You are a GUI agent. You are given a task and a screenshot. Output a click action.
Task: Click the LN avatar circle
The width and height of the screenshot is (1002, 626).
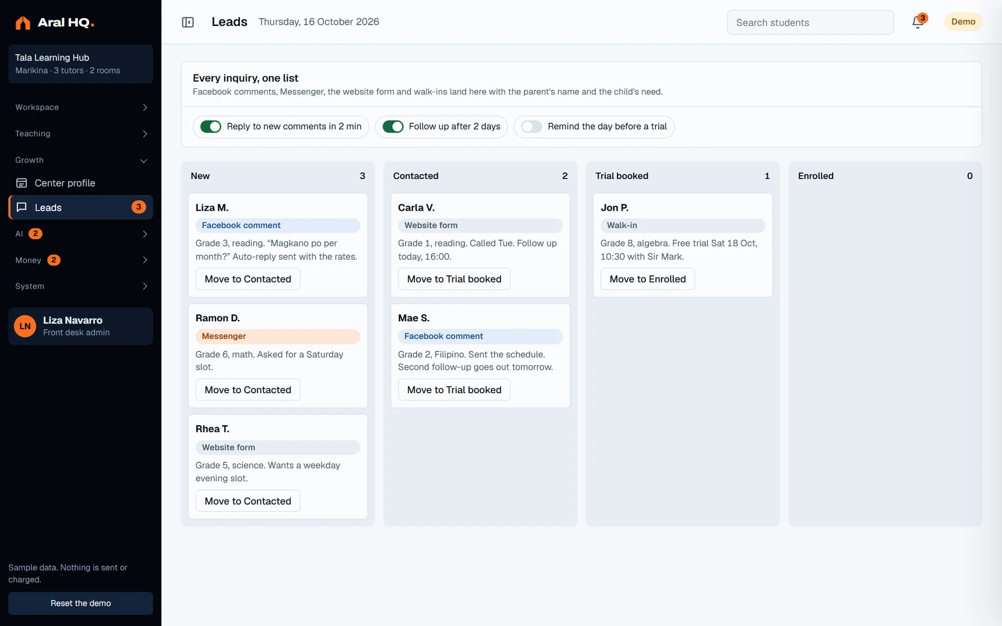coord(25,326)
